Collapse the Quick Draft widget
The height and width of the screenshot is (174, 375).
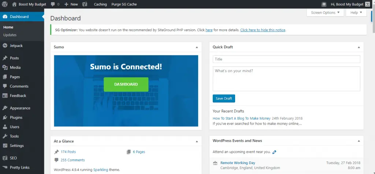(x=359, y=47)
